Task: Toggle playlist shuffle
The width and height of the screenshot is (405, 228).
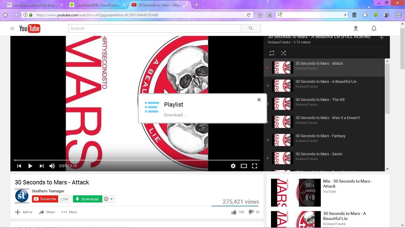Action: pos(283,53)
